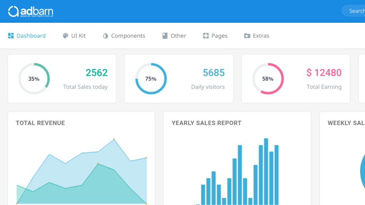Click the 58% earning progress ring
Viewport: 365px width, 205px height.
268,79
